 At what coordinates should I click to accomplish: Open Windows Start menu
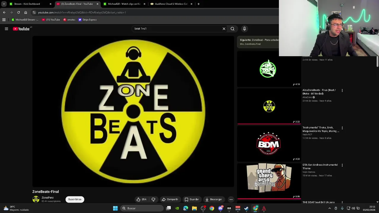pyautogui.click(x=115, y=208)
